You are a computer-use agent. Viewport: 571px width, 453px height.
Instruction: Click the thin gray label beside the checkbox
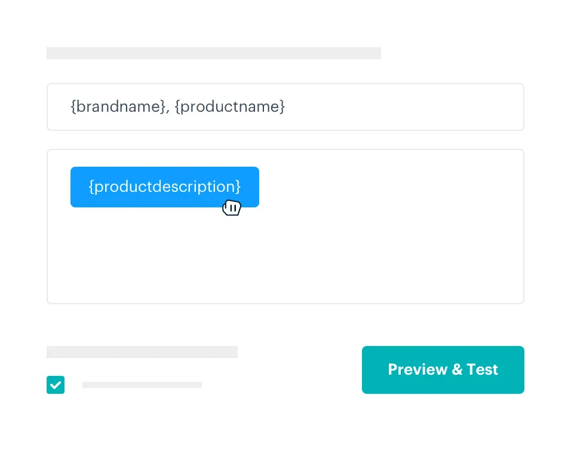tap(142, 385)
